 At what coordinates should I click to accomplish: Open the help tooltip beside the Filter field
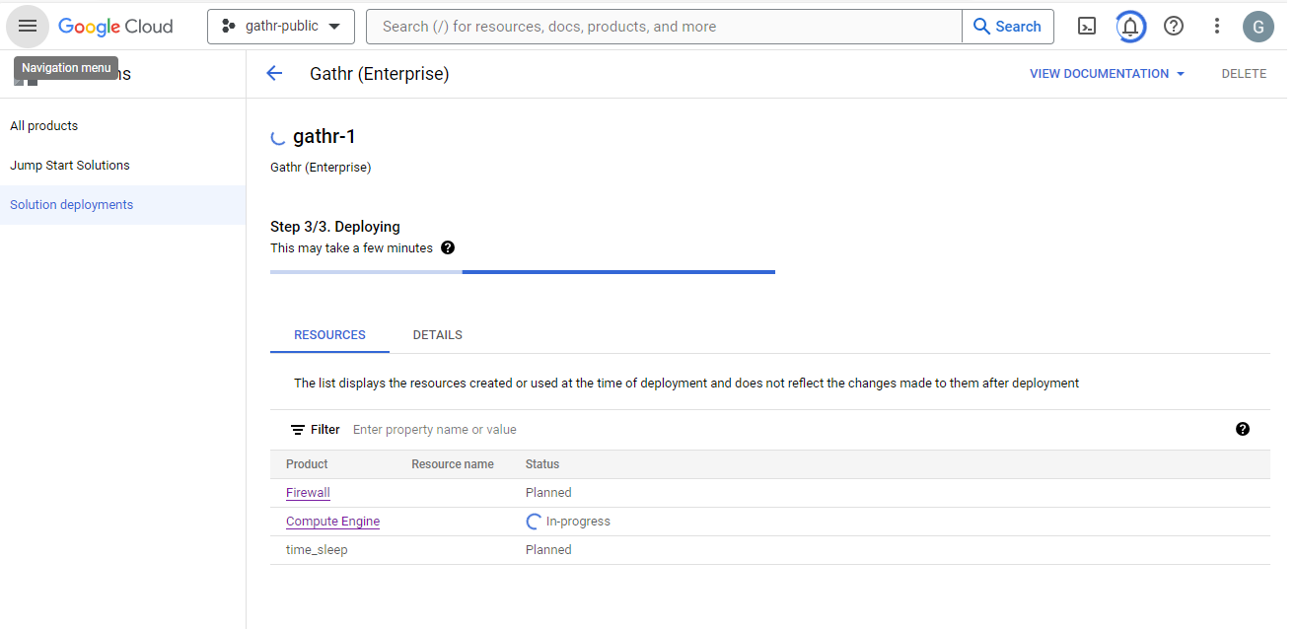coord(1243,429)
